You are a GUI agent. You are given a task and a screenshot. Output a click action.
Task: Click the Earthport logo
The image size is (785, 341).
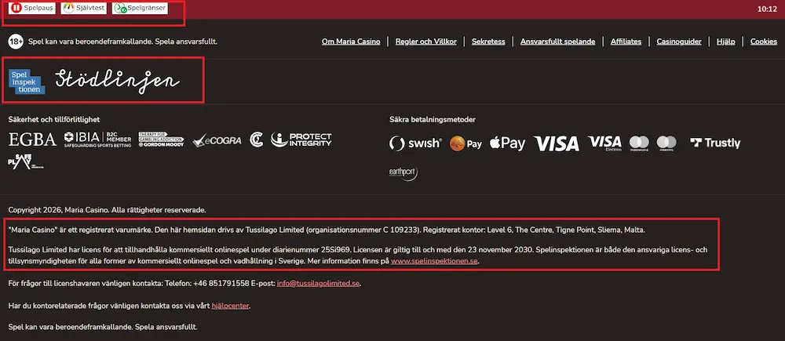coord(403,172)
